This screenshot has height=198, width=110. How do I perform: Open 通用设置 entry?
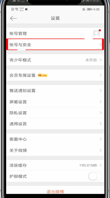coord(55,124)
